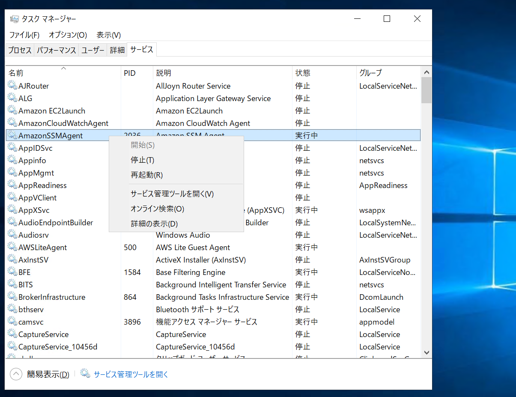The height and width of the screenshot is (397, 516).
Task: Click the gear icon beside ALG
Action: 12,98
